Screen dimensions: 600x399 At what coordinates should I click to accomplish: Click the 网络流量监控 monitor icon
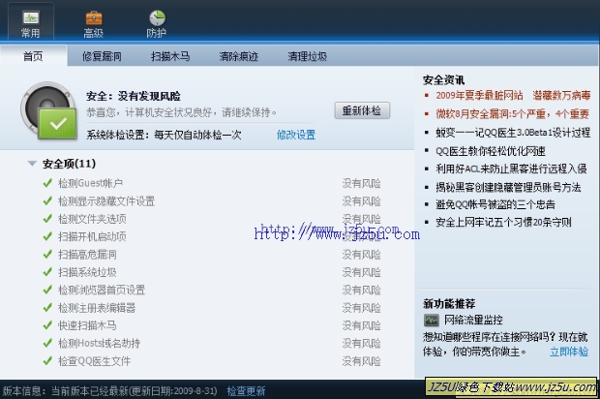tap(432, 320)
